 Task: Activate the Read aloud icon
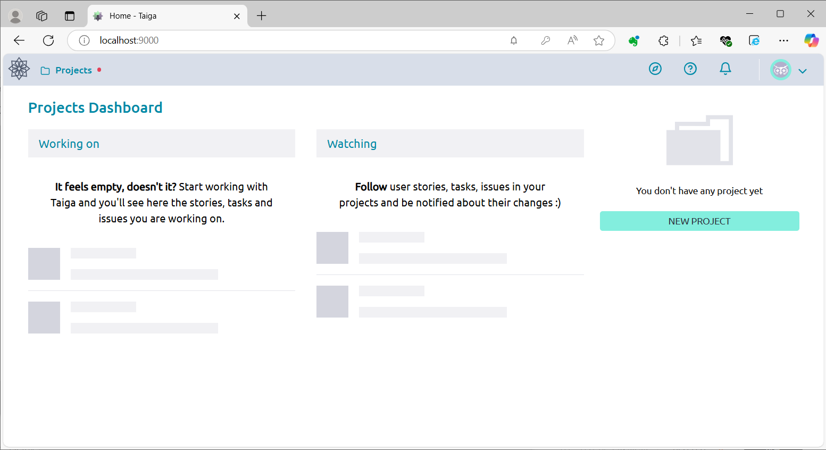point(572,40)
